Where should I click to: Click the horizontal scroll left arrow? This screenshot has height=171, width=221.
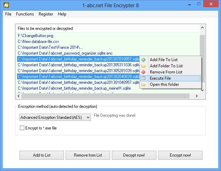(x=18, y=96)
